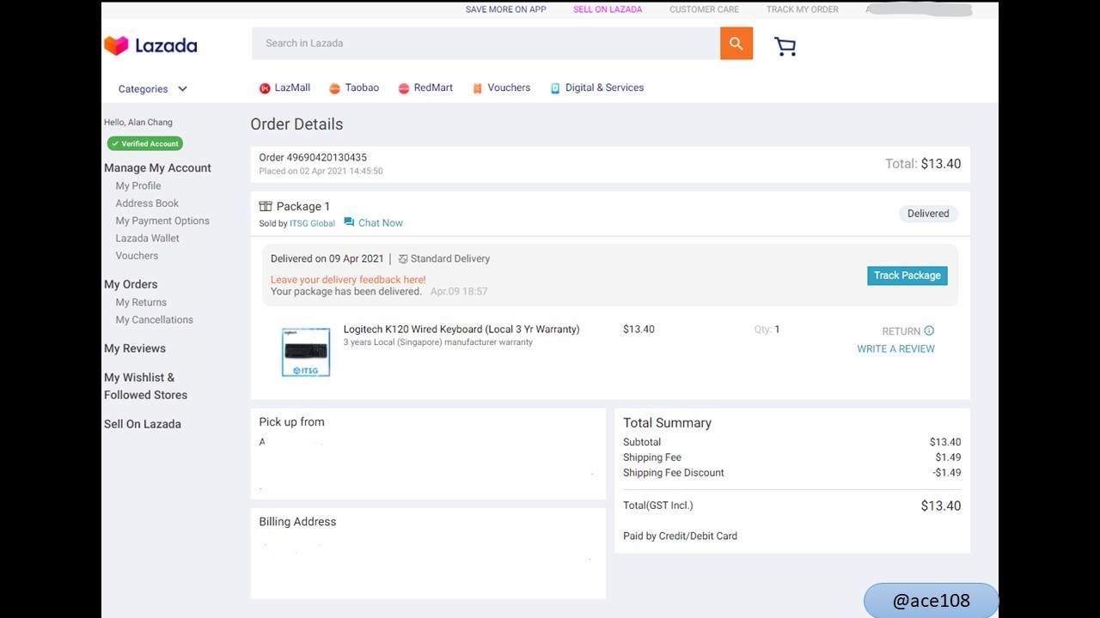
Task: Open My Profile in sidebar
Action: (138, 185)
